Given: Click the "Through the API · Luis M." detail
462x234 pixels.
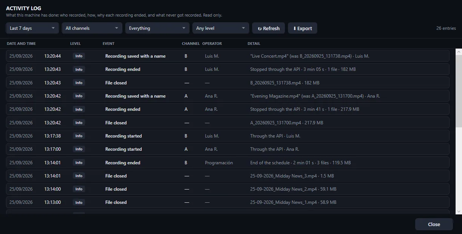Looking at the screenshot, I should pos(275,136).
